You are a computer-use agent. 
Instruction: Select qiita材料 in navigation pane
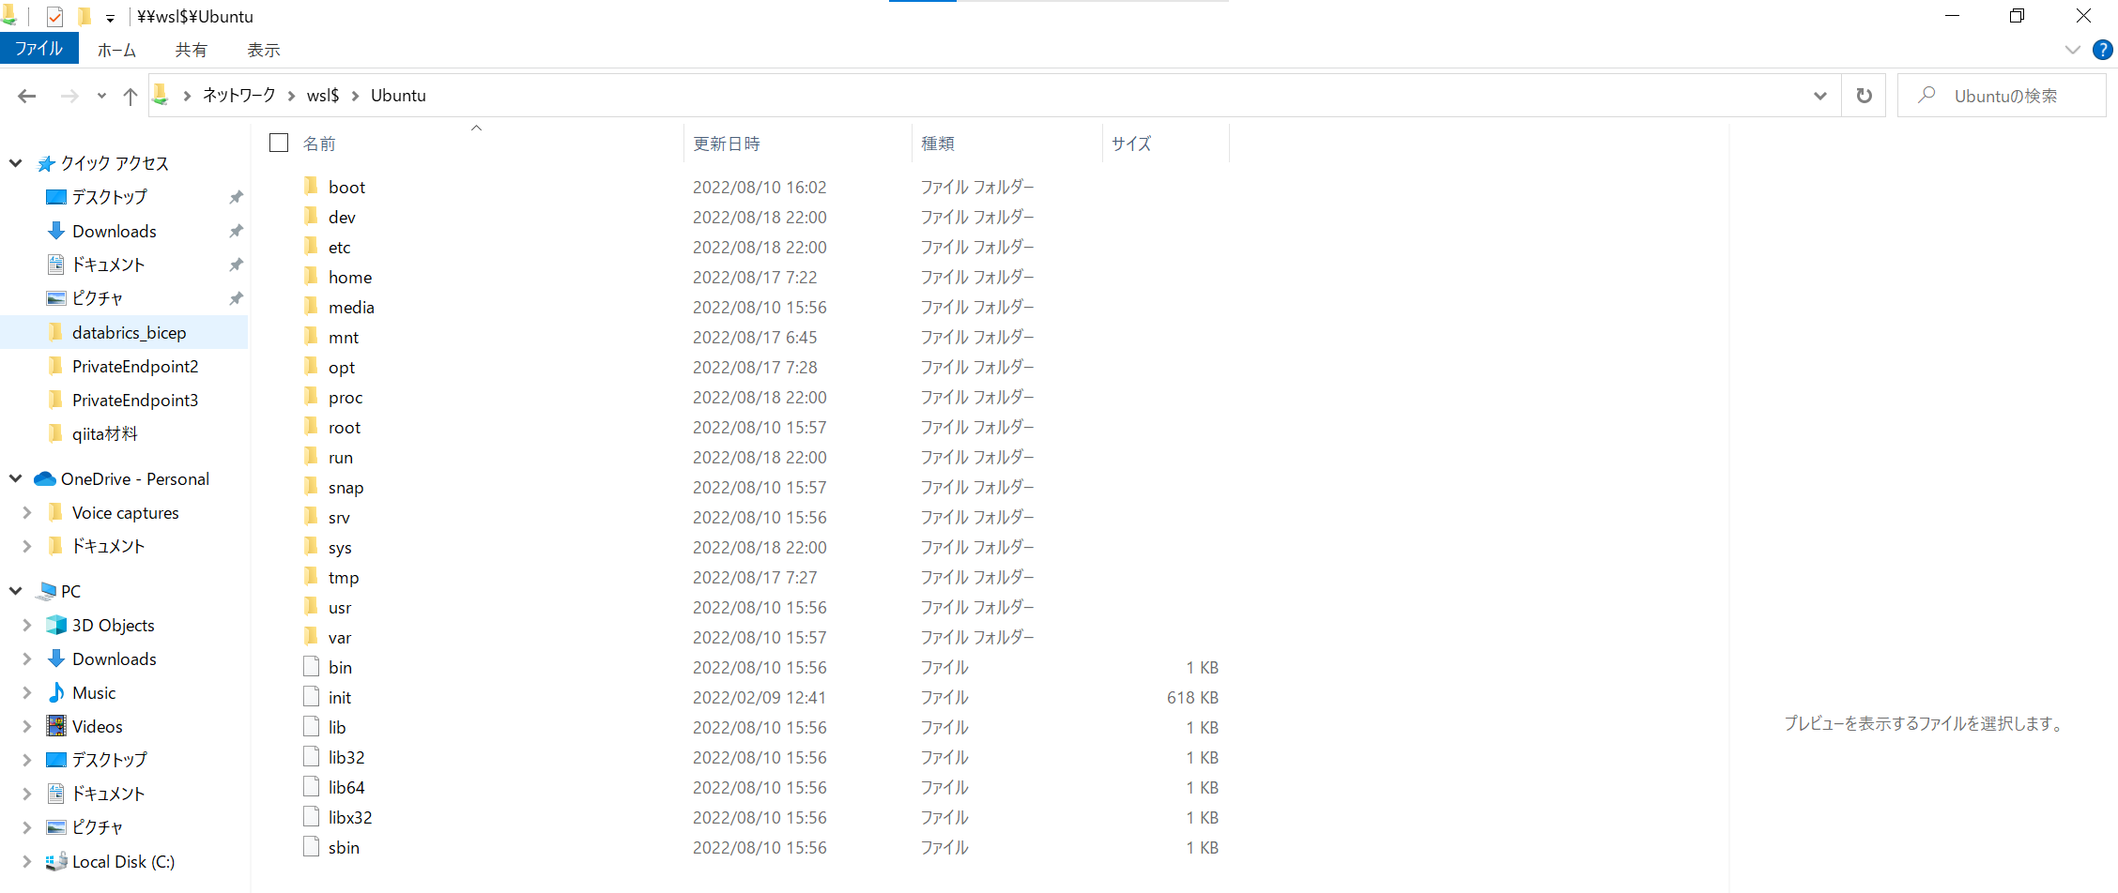click(105, 433)
